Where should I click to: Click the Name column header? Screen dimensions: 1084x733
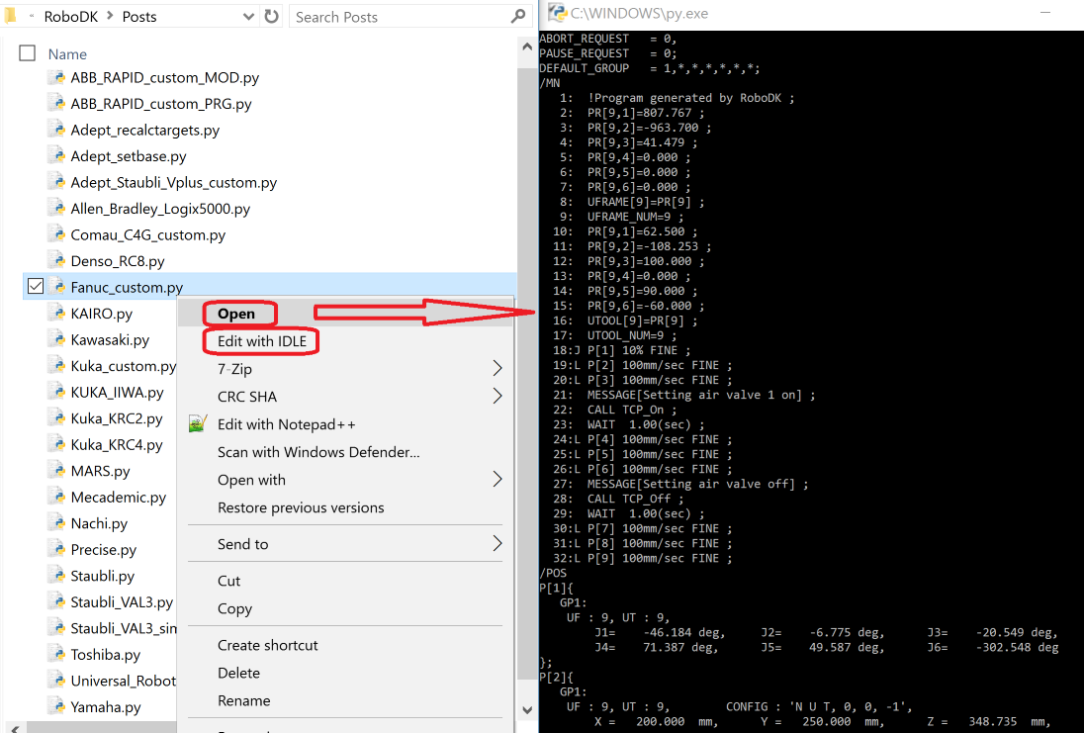click(67, 54)
